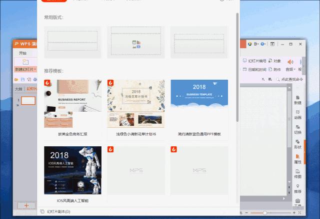Click the right blank WPS placeholder template
The image size is (320, 219).
(x=199, y=170)
